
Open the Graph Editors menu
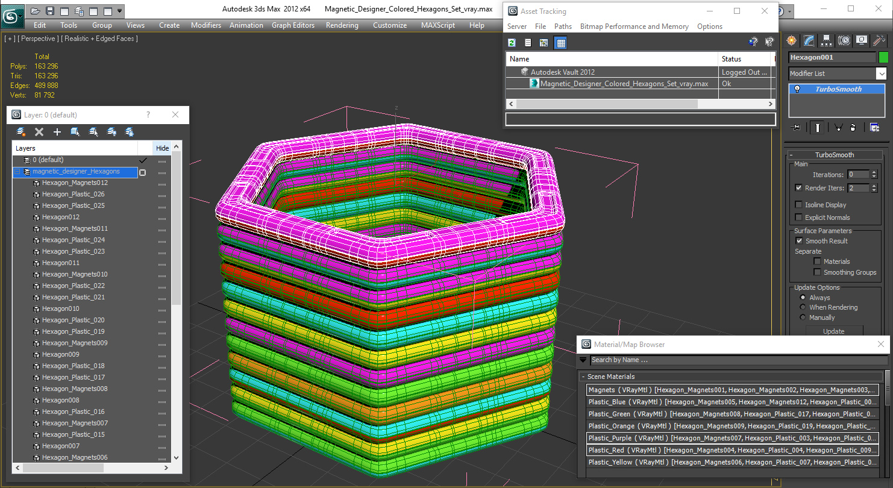(293, 25)
